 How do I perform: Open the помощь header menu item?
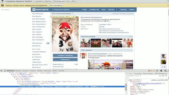click(123, 9)
